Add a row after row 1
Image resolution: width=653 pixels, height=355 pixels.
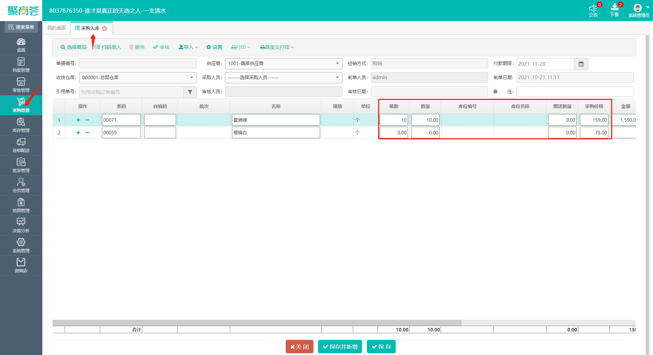[x=78, y=120]
